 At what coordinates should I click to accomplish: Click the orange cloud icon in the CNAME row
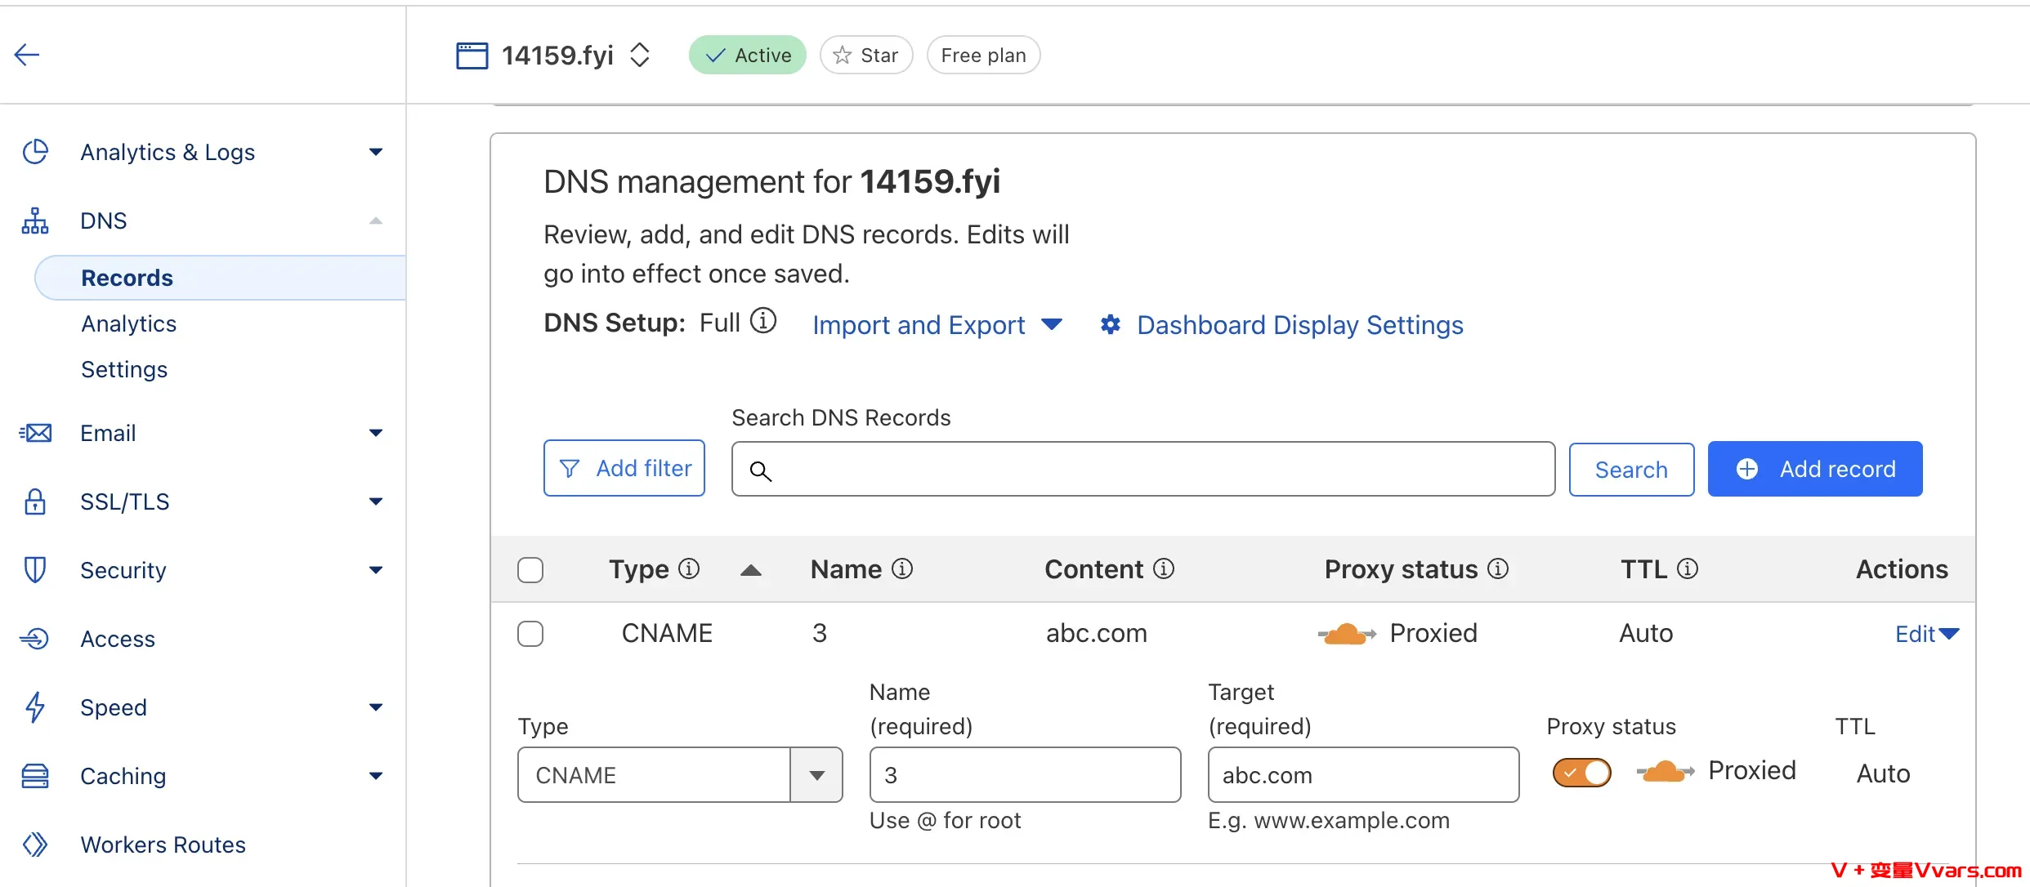[x=1347, y=634]
